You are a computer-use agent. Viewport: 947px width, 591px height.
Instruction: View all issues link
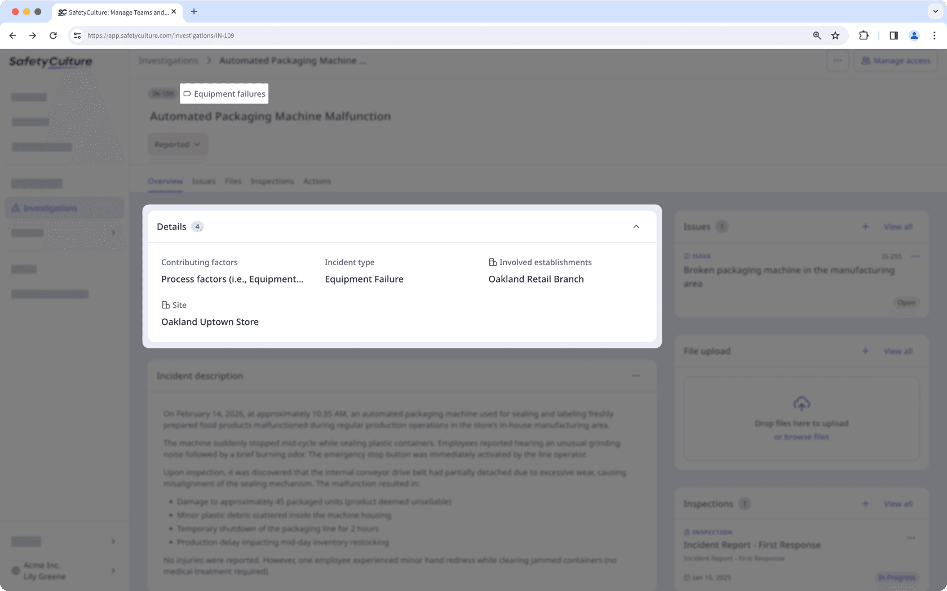(x=898, y=227)
